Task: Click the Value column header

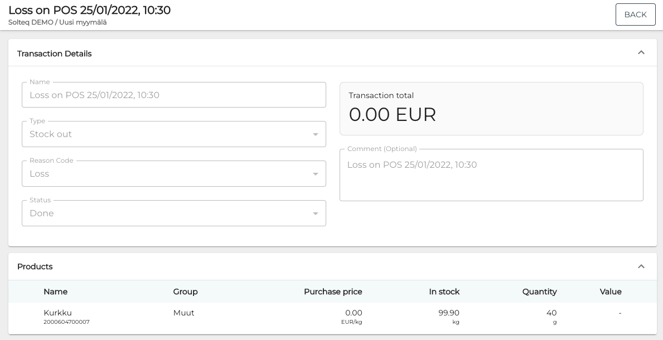Action: (610, 292)
